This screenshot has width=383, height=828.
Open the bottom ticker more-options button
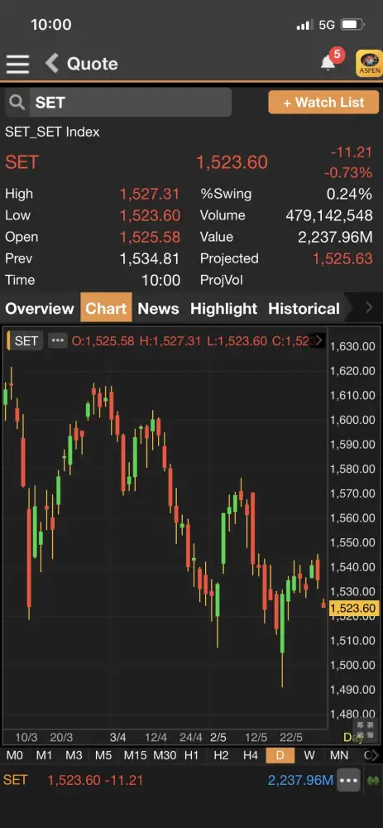pyautogui.click(x=349, y=780)
